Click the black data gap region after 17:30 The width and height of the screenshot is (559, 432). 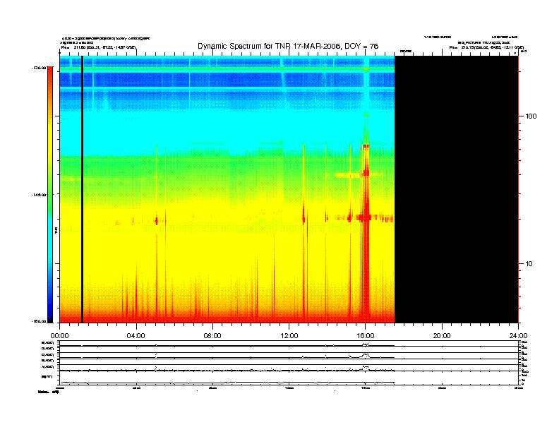point(457,189)
